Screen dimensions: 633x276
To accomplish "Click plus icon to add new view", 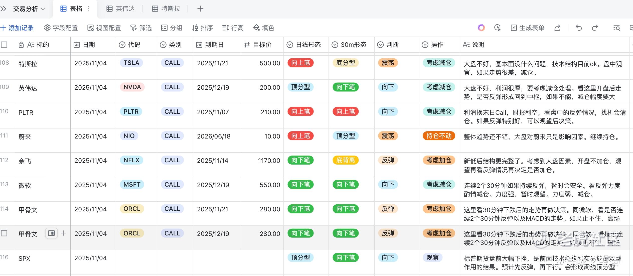I will (200, 9).
